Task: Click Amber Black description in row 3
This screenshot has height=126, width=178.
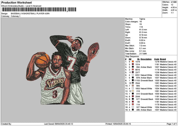Action: pos(146,67)
